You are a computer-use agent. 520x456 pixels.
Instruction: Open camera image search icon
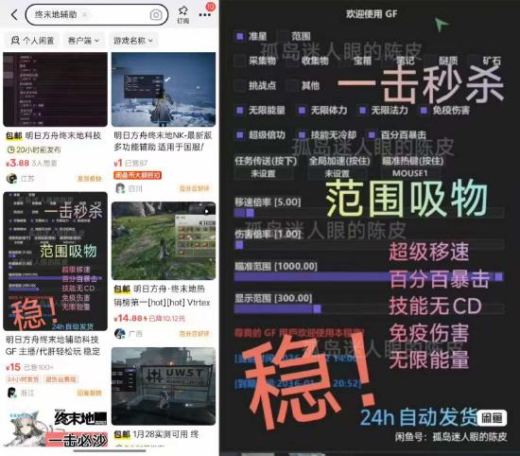pyautogui.click(x=156, y=14)
